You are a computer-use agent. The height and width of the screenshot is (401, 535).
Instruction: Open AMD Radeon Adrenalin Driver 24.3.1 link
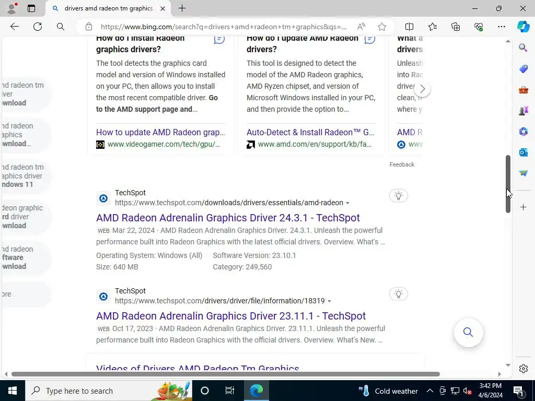click(228, 218)
